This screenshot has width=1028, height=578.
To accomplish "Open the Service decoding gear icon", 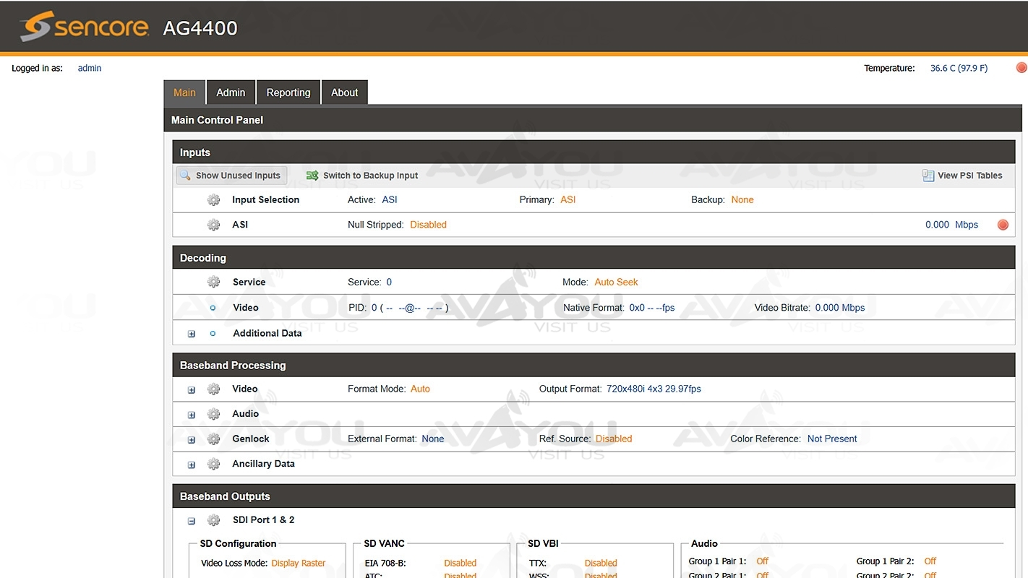I will (213, 282).
